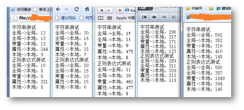Click Opera's rewind button

[x=144, y=17]
